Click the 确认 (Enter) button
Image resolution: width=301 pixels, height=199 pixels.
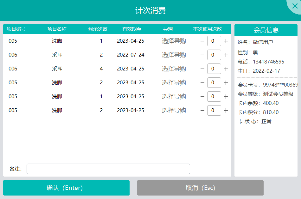[x=66, y=188]
